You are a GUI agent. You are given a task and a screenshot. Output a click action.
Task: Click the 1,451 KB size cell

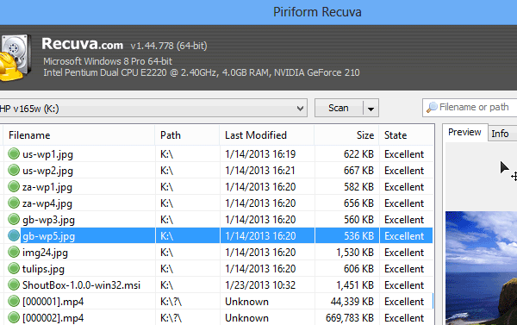355,285
